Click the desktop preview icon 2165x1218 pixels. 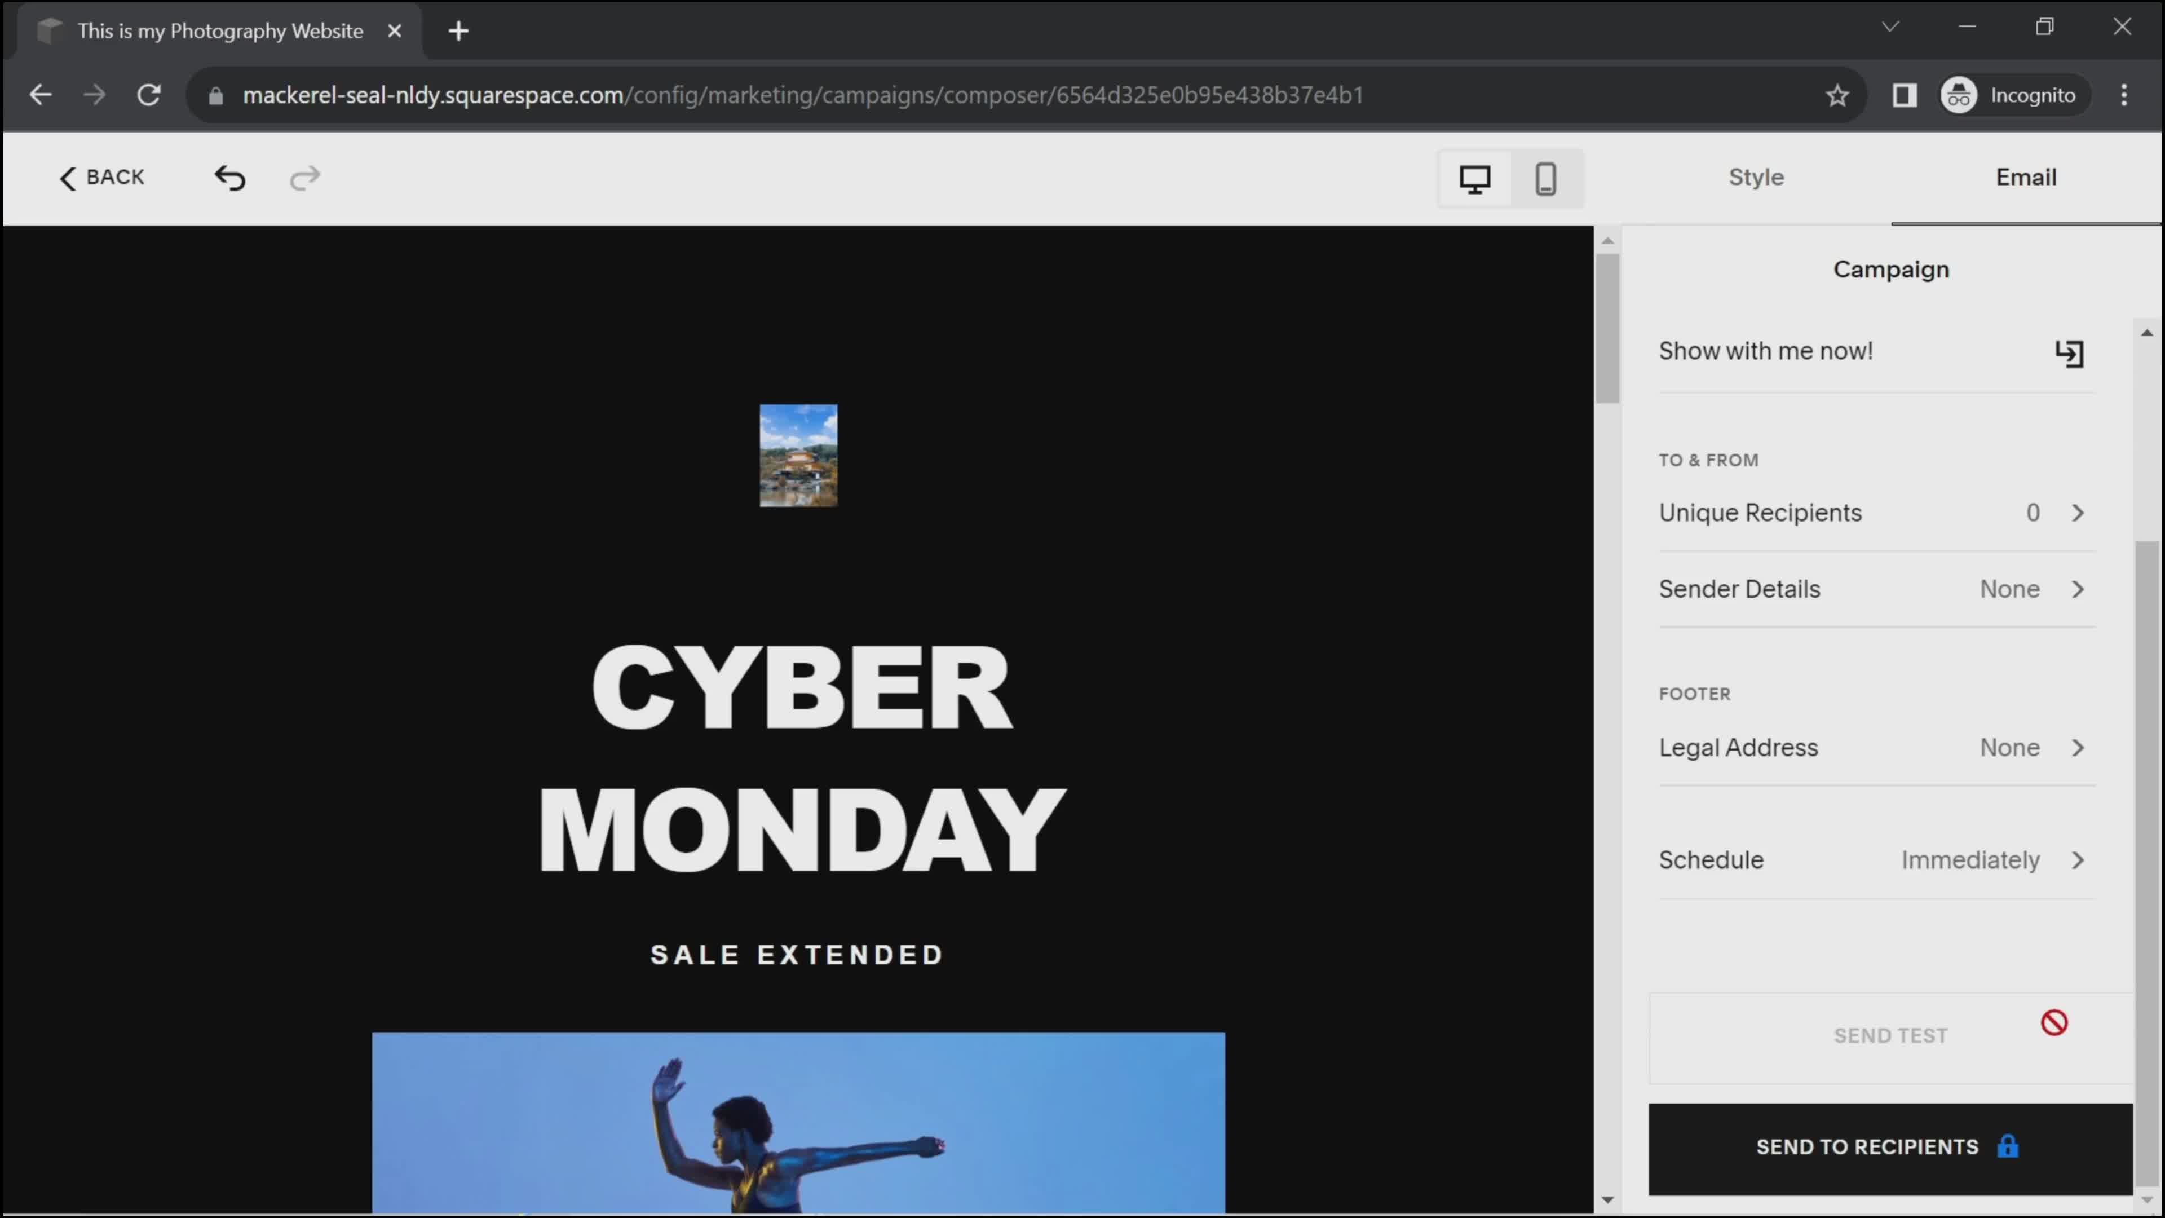pos(1475,177)
